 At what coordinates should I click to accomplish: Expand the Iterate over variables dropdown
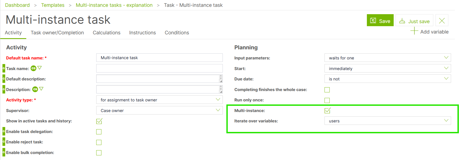point(387,121)
